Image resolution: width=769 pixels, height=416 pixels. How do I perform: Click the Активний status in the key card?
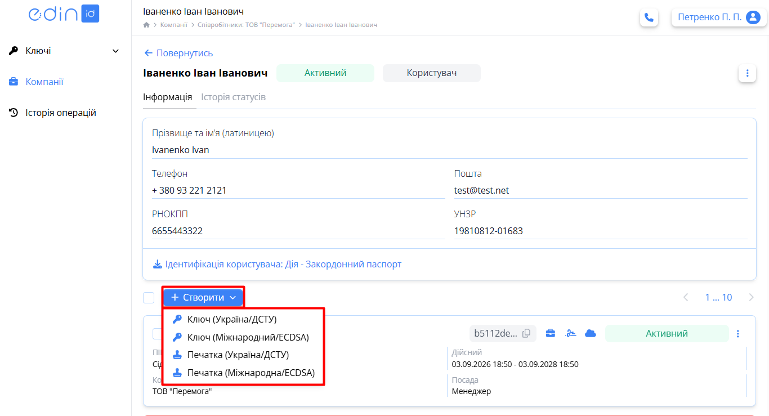[x=667, y=333]
